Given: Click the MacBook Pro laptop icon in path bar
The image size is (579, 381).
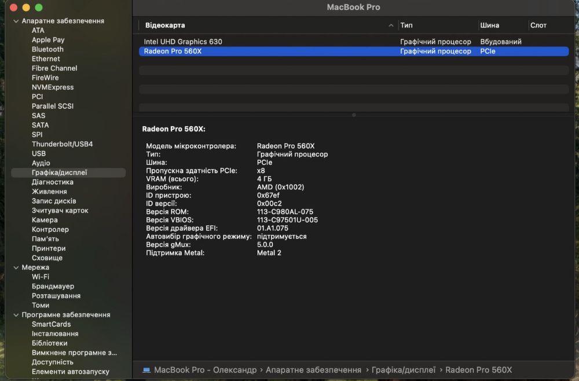Looking at the screenshot, I should (146, 370).
